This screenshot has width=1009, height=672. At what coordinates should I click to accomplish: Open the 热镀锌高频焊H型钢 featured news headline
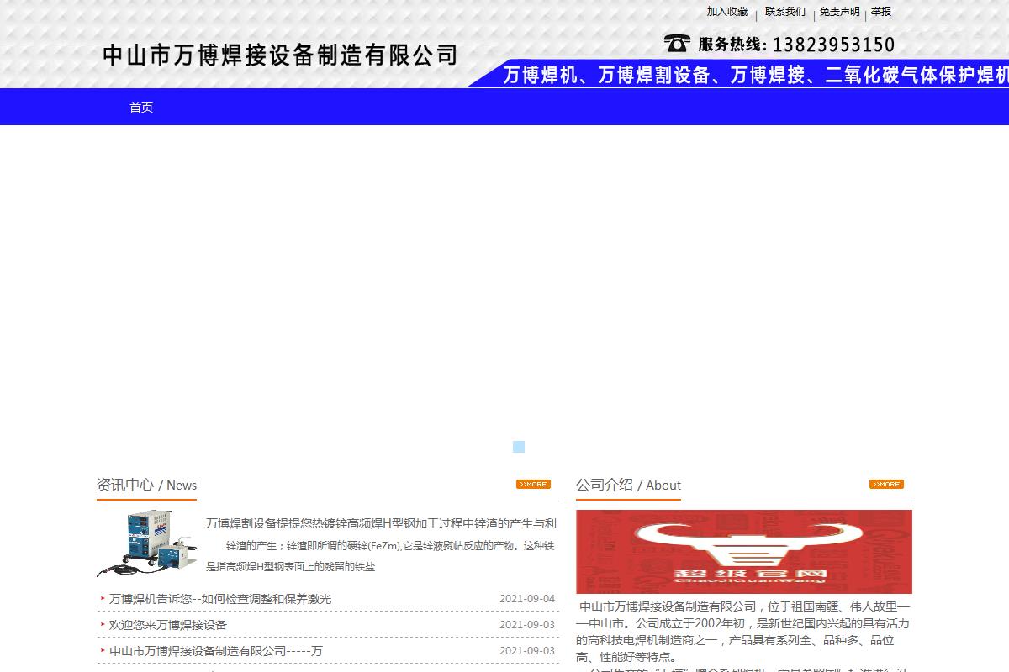(x=381, y=523)
